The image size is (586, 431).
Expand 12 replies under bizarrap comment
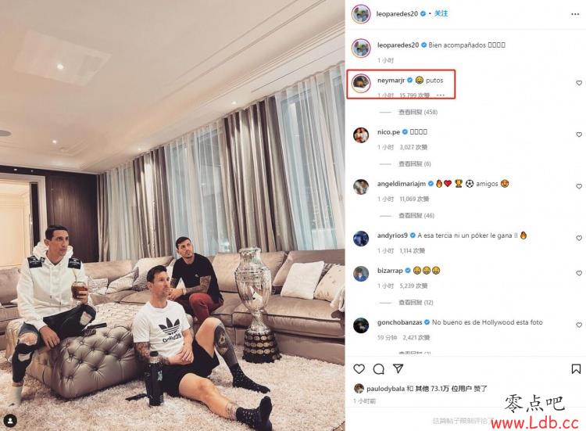(416, 302)
